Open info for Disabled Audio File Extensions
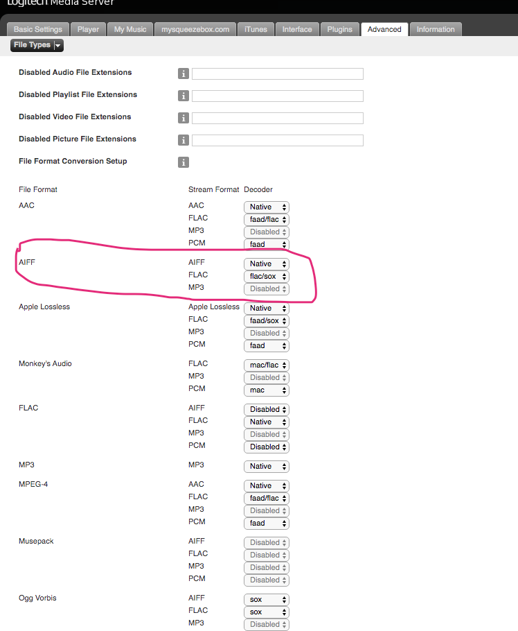The image size is (518, 631). point(184,74)
